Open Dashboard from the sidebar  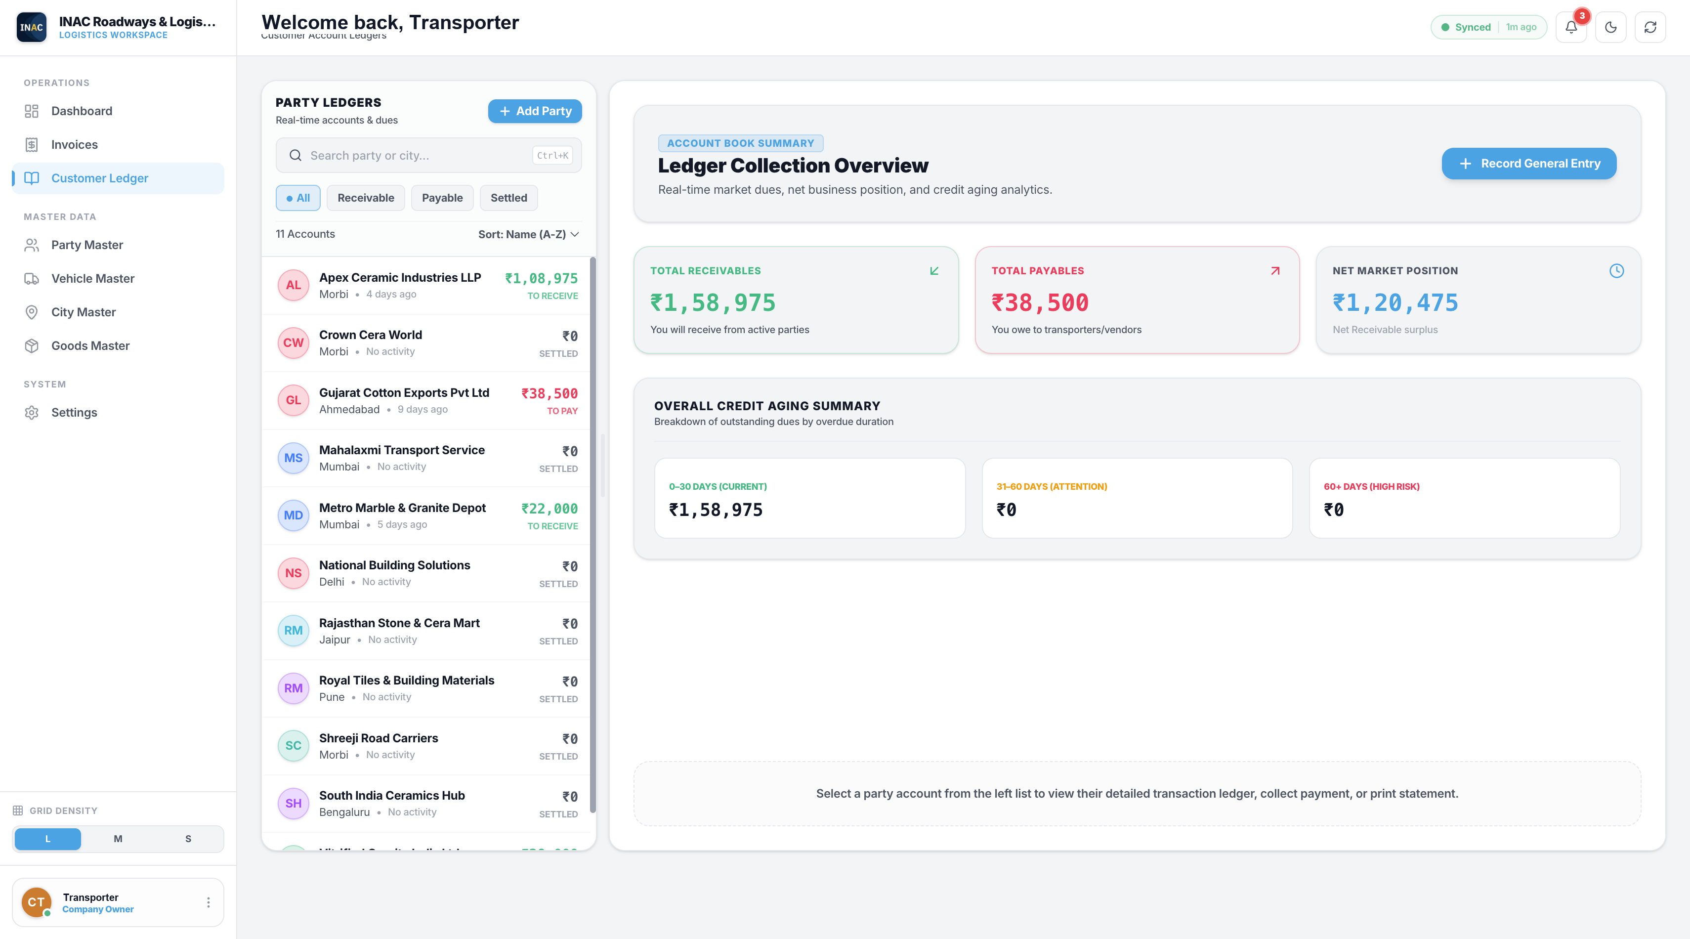tap(118, 111)
